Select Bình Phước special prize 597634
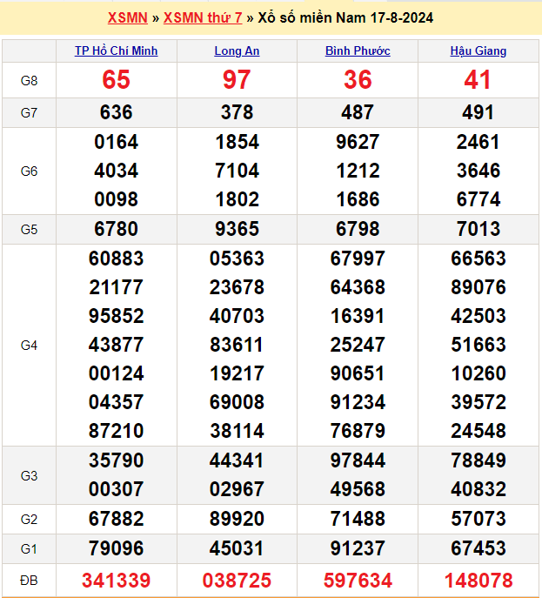Image resolution: width=542 pixels, height=598 pixels. (358, 580)
